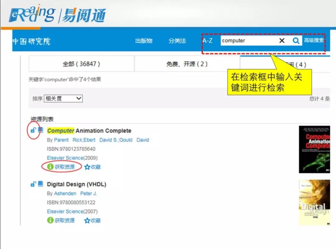
Task: Clear the search box with X icon
Action: pos(282,40)
